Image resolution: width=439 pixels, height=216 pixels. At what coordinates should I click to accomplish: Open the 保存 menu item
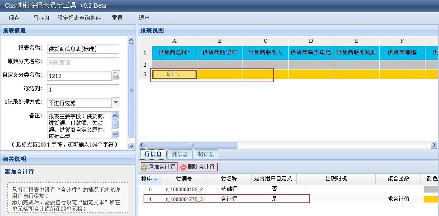point(14,18)
